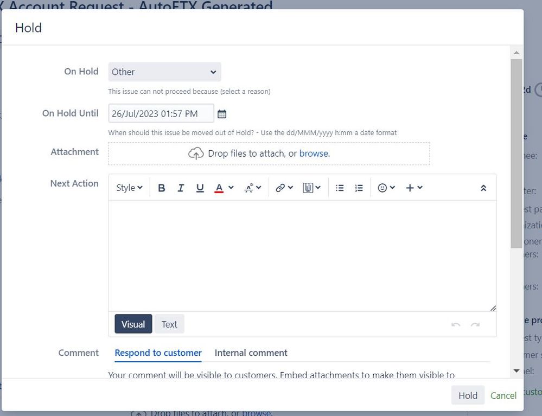The image size is (542, 416).
Task: Expand the link options arrow
Action: [x=291, y=187]
